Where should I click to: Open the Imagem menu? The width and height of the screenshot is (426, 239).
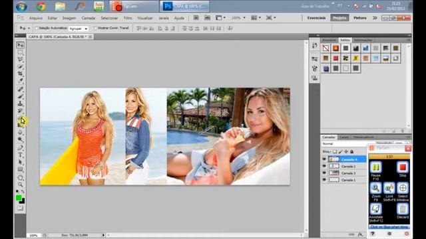(x=69, y=18)
